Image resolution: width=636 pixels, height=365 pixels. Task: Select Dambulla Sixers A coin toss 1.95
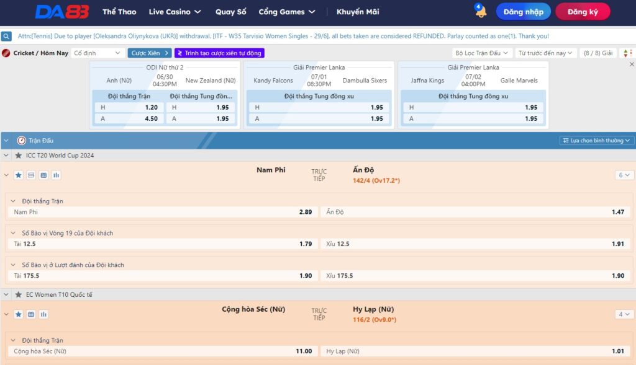(319, 118)
